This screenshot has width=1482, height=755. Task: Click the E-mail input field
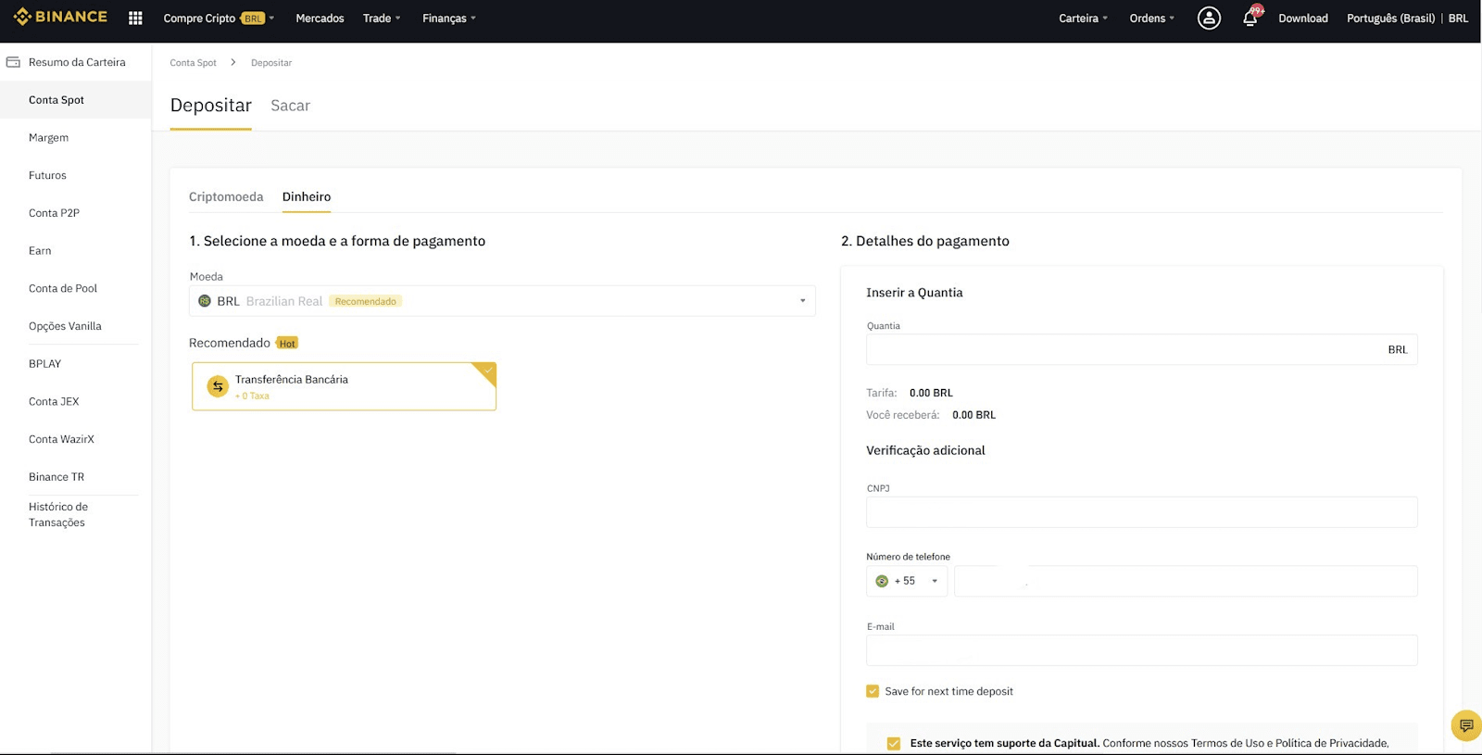pyautogui.click(x=1141, y=650)
